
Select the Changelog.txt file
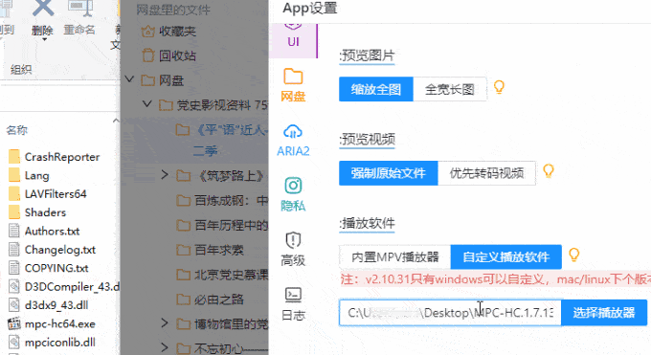click(x=52, y=250)
